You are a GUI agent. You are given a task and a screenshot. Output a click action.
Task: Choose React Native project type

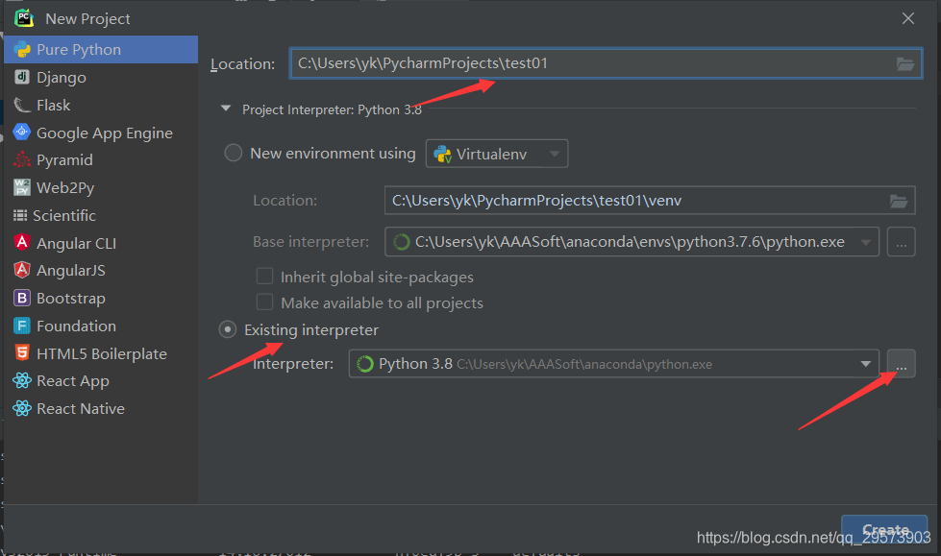click(x=101, y=408)
